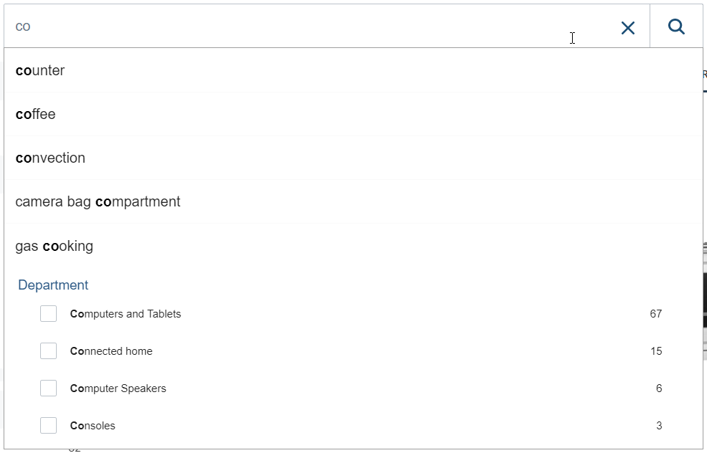The height and width of the screenshot is (453, 707).
Task: Enable the Consoles department checkbox
Action: [x=48, y=425]
